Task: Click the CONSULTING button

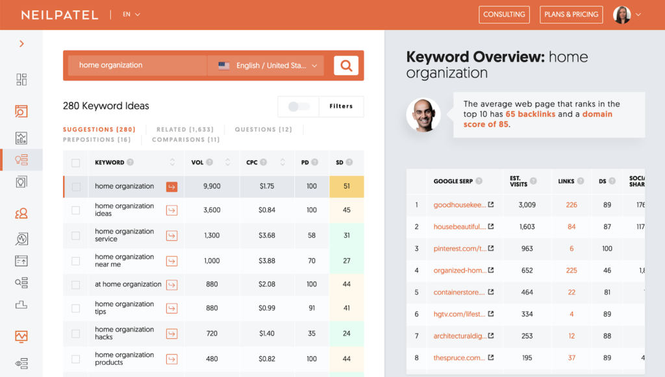Action: coord(504,14)
